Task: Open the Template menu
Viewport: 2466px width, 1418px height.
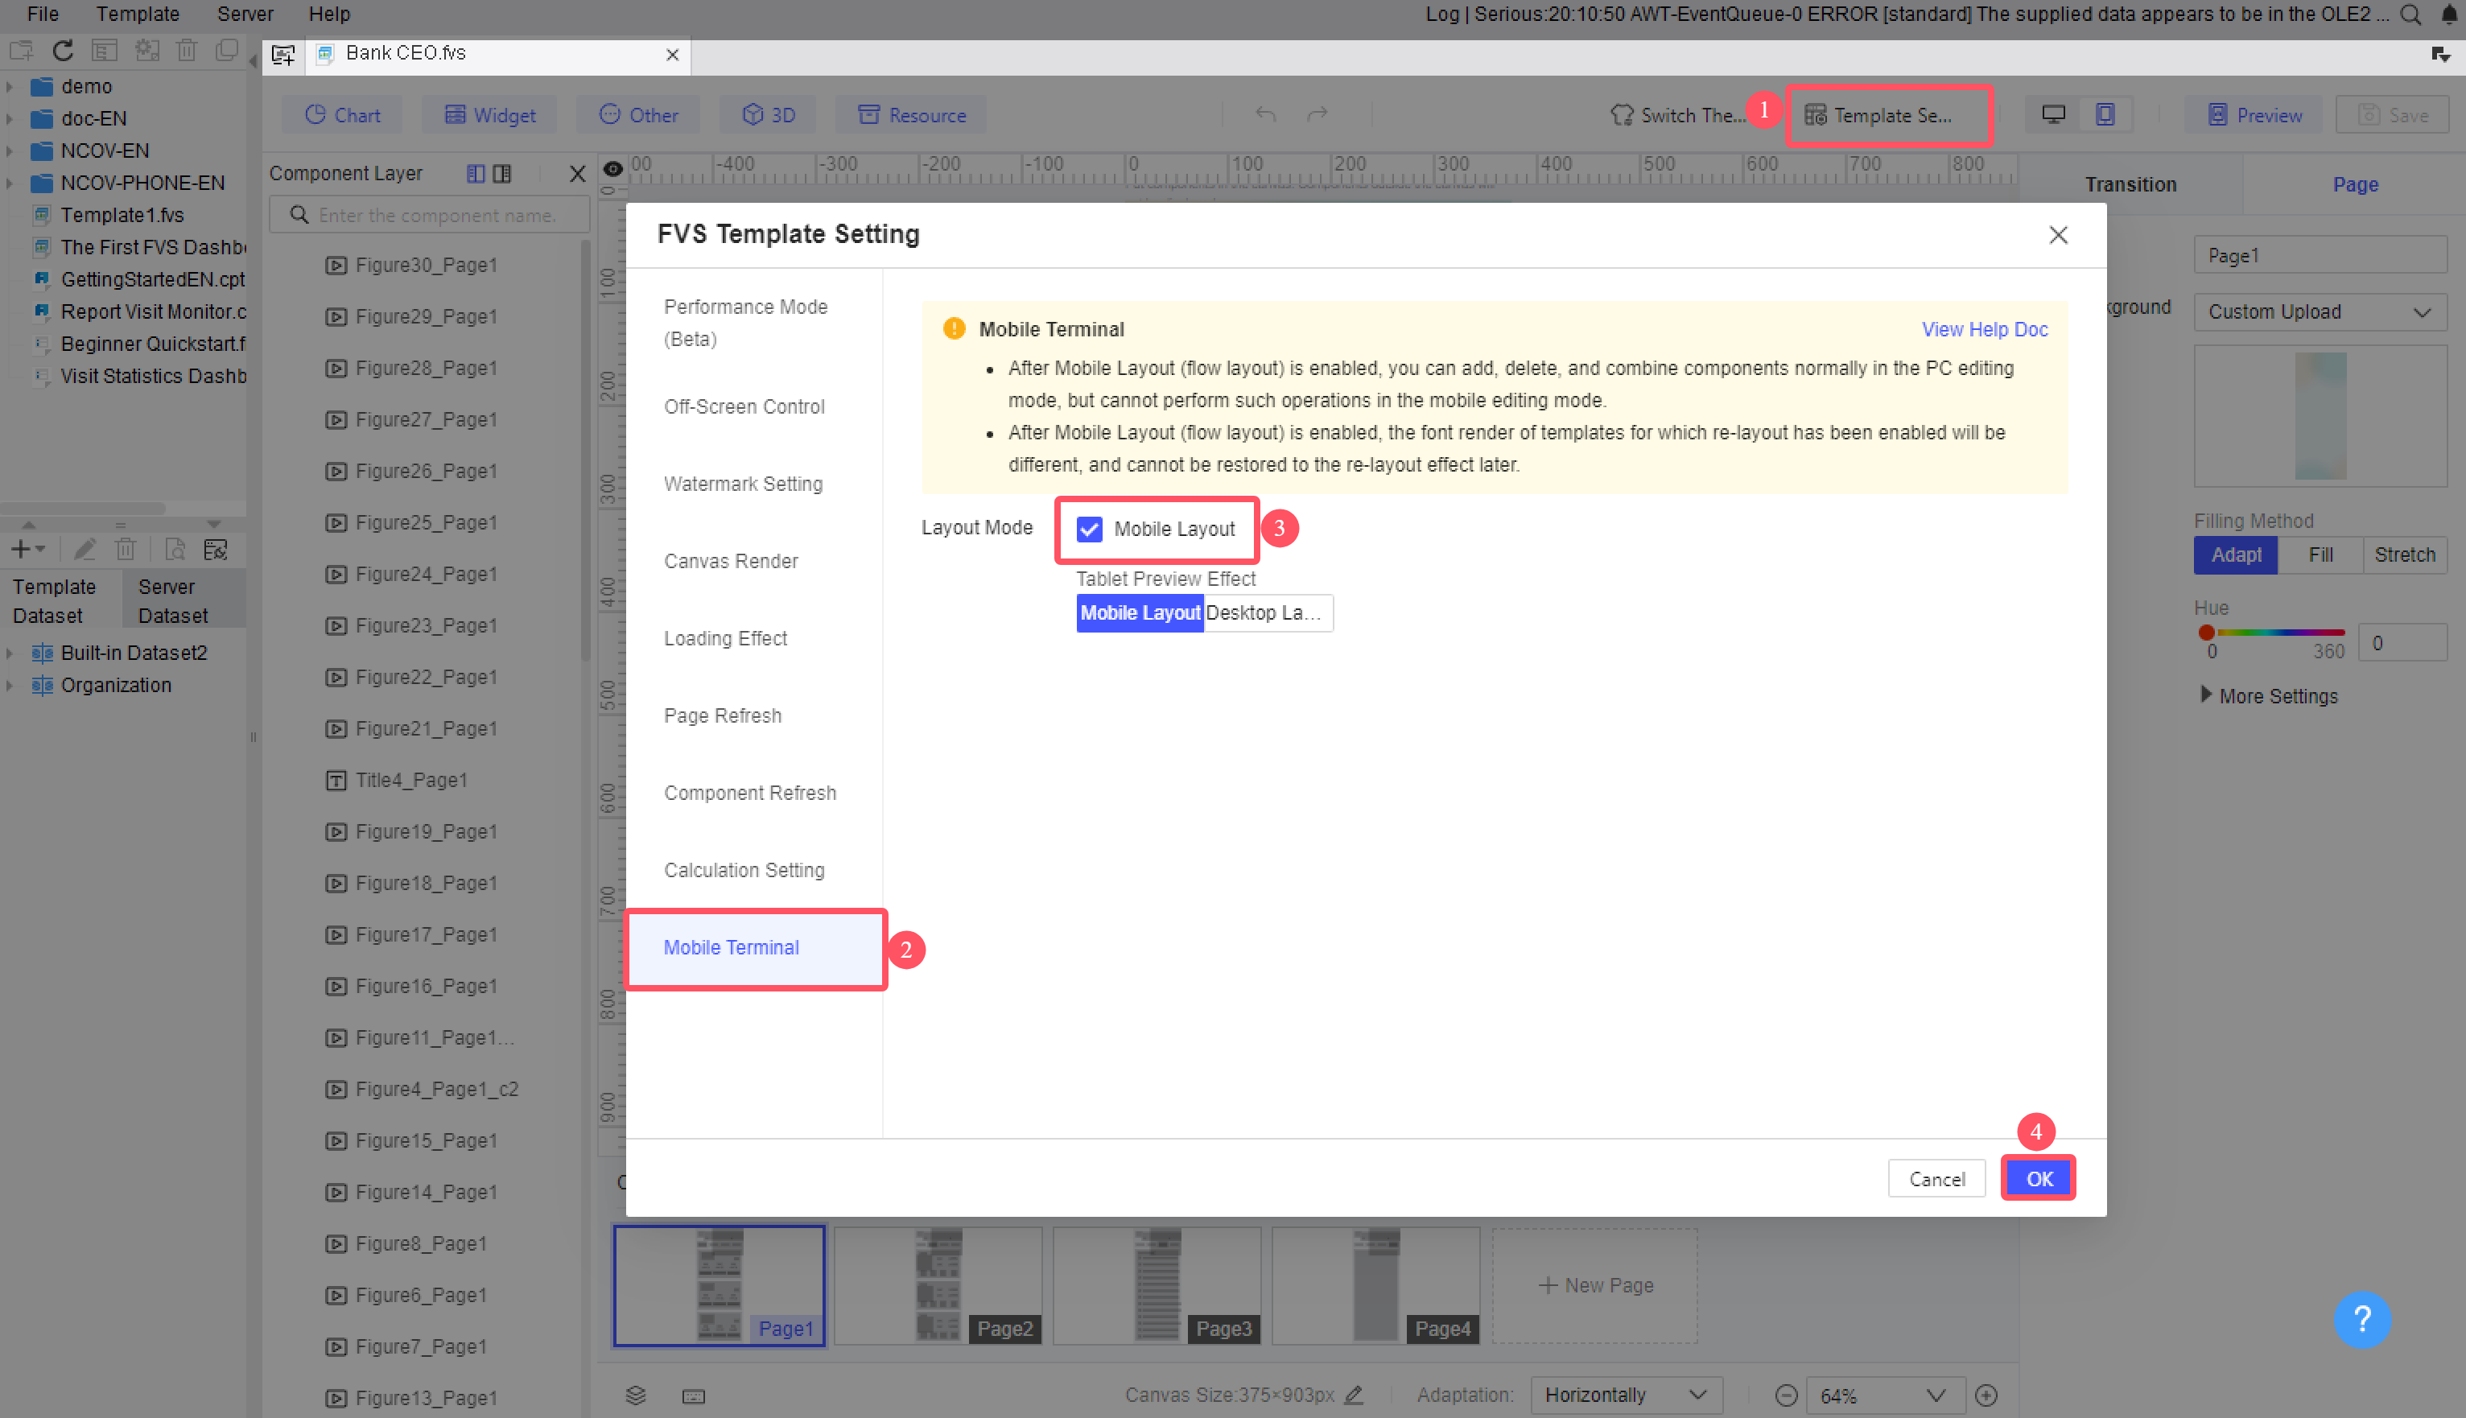Action: (136, 14)
